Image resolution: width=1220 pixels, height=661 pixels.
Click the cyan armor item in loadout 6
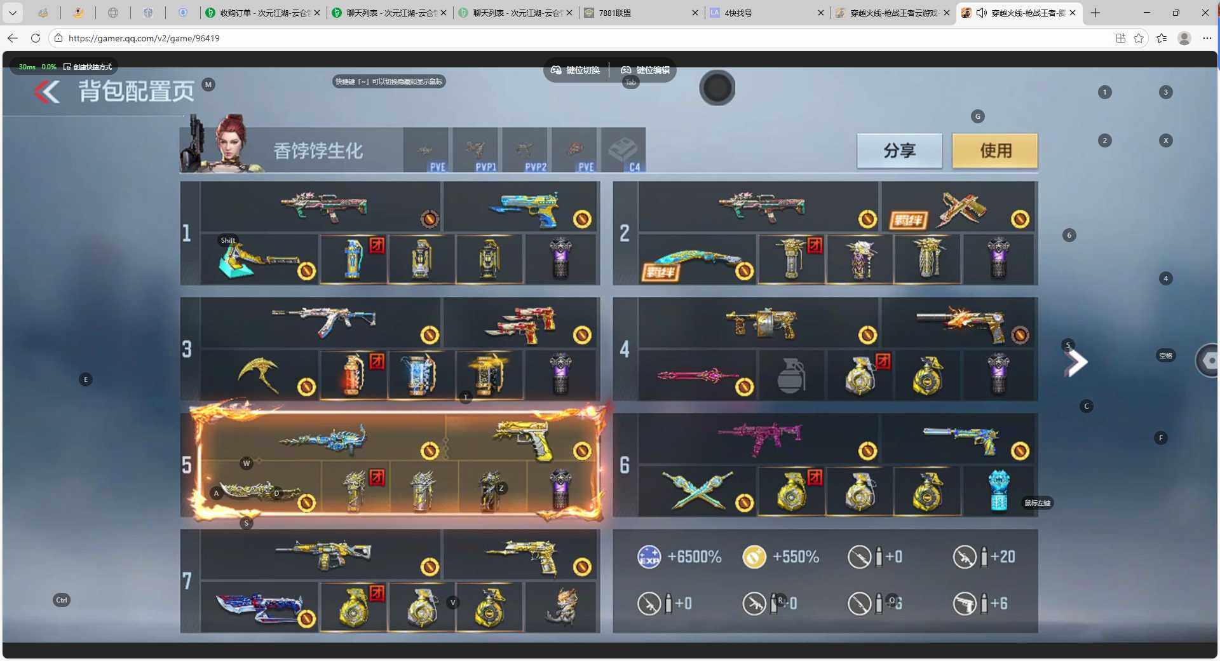pyautogui.click(x=999, y=491)
